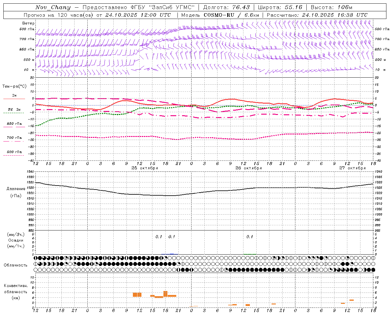The image size is (391, 313).
Task: Click the (гПа) unit under Давление
Action: (16, 196)
